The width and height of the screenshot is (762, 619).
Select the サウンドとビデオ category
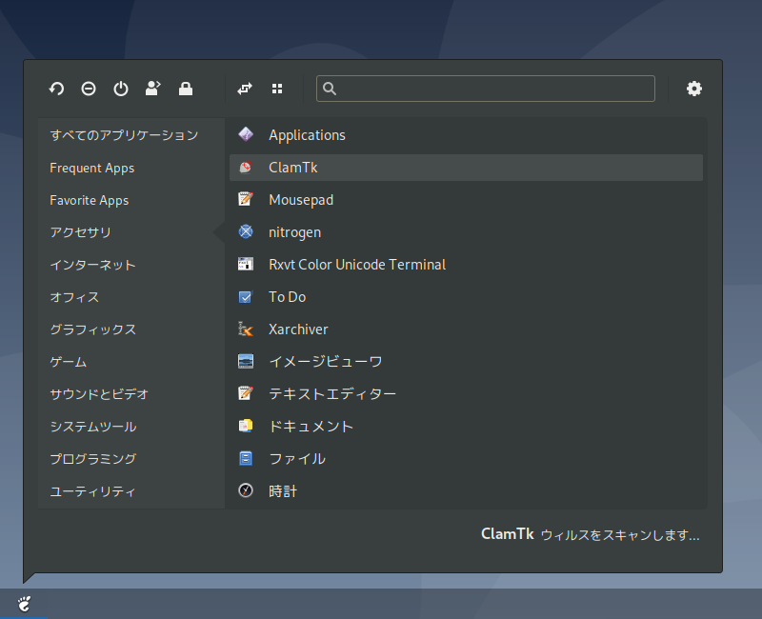131,394
